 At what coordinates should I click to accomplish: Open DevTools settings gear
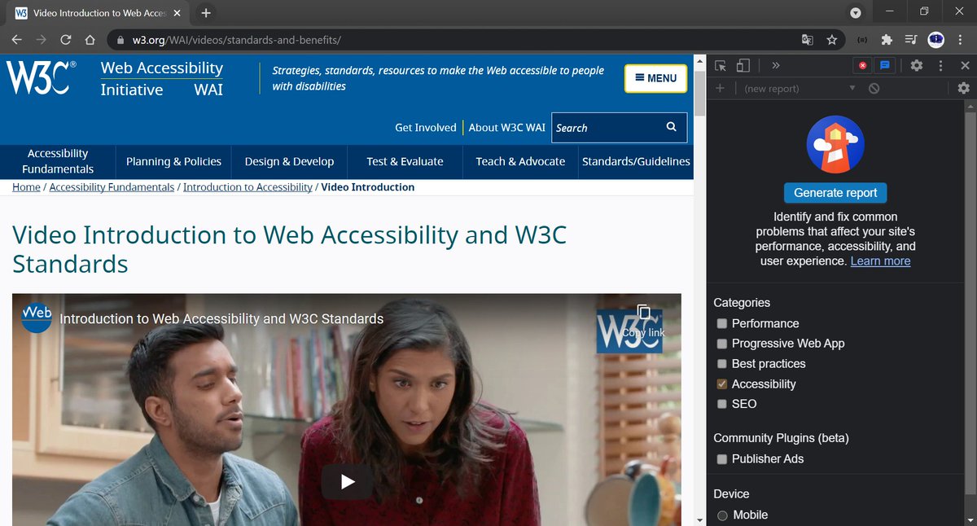click(917, 66)
